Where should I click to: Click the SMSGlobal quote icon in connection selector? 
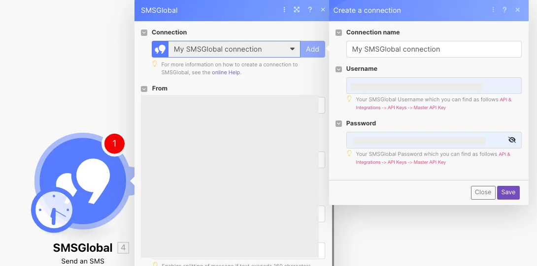[160, 49]
